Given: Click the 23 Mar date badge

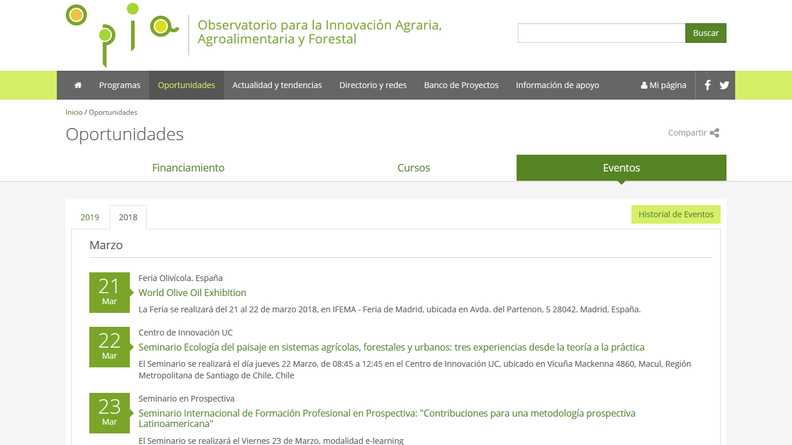Looking at the screenshot, I should pos(110,413).
